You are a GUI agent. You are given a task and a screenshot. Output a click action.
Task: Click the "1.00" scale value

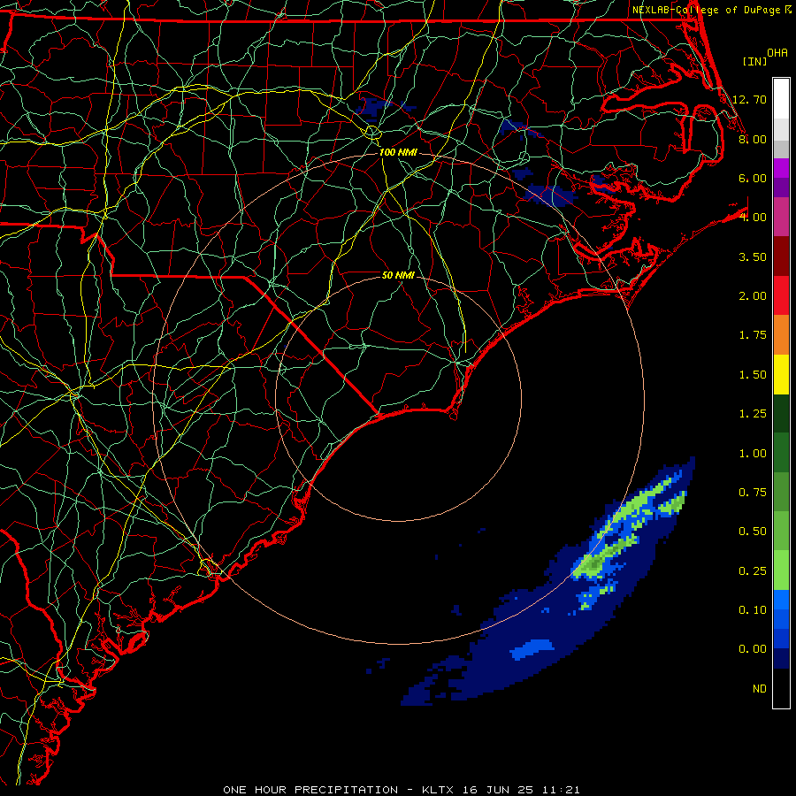click(x=753, y=454)
